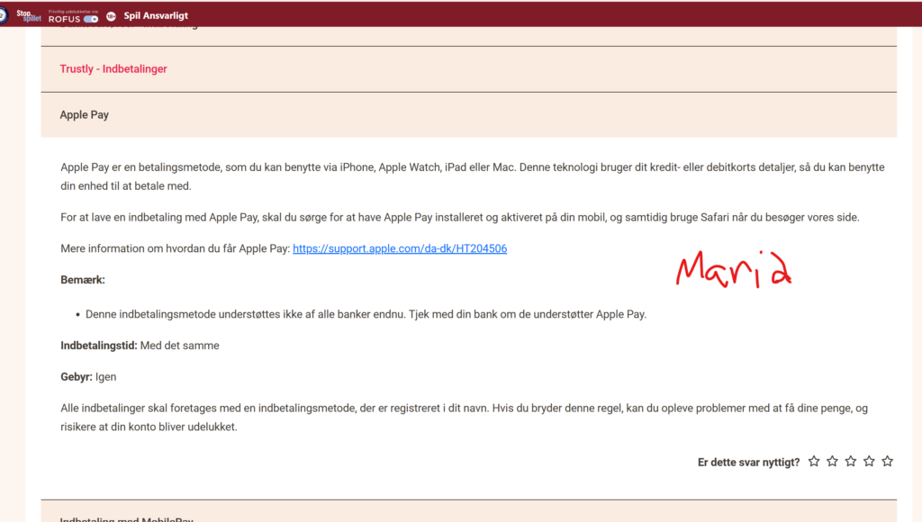This screenshot has width=922, height=522.
Task: Click the "Er dette svar nyttigt?" label
Action: click(x=748, y=462)
